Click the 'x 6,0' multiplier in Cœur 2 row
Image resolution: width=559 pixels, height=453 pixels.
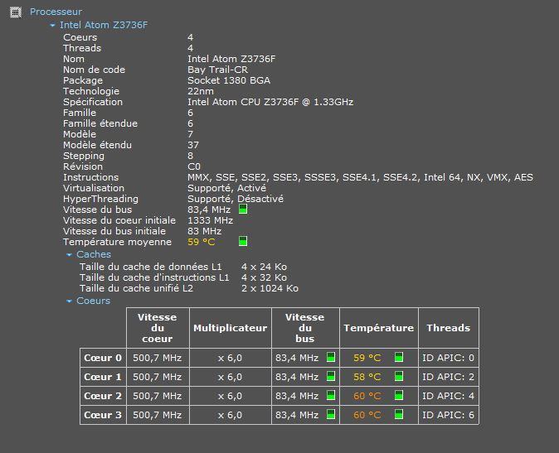point(231,396)
